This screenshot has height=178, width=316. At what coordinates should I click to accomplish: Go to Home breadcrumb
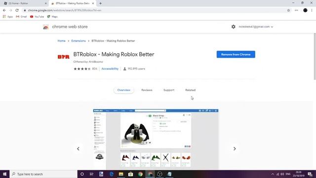tap(61, 41)
